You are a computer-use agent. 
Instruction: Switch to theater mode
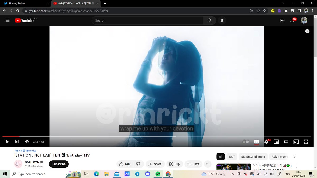(286, 142)
